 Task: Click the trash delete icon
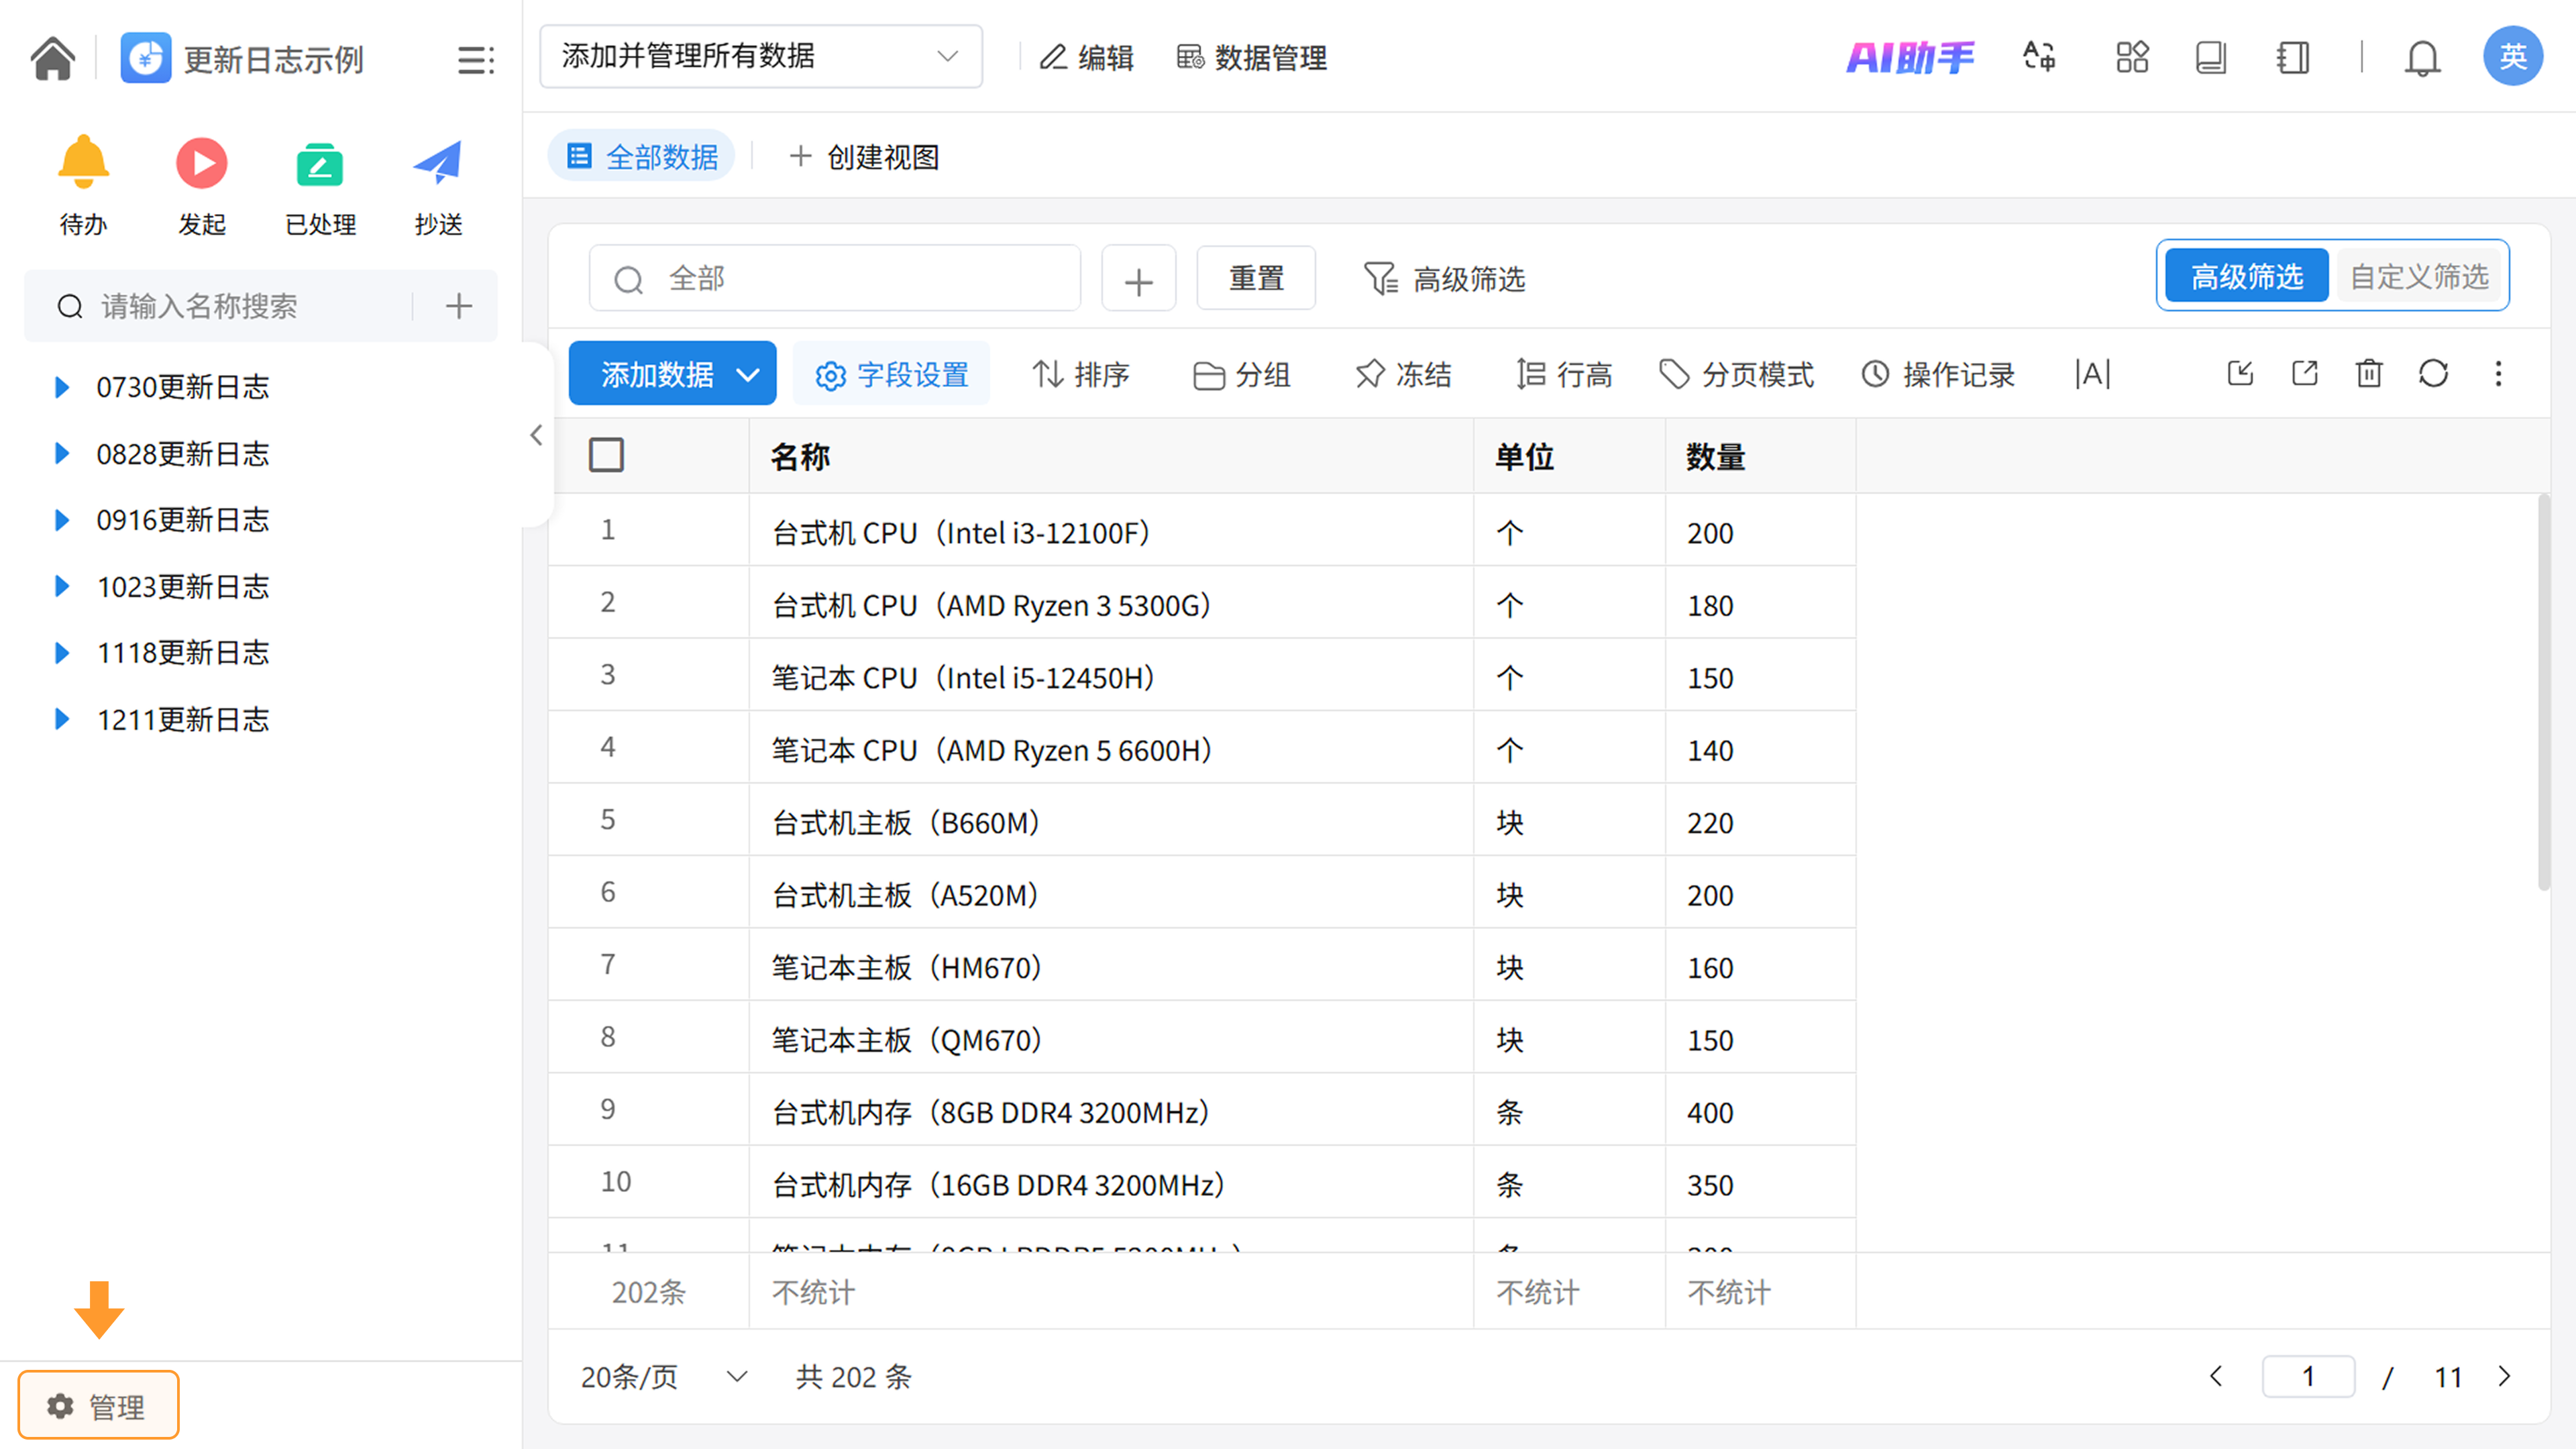[x=2368, y=374]
